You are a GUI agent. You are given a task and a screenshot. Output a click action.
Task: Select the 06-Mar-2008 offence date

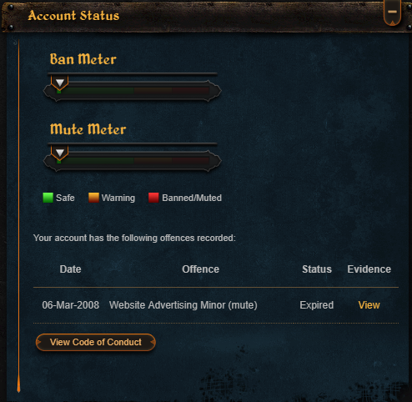71,305
